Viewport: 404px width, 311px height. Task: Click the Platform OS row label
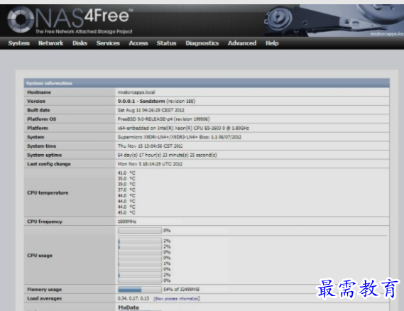tap(41, 119)
